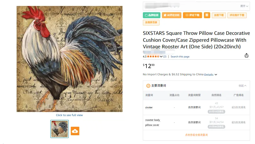Click the orange calculator icon button
This screenshot has width=255, height=144.
tap(207, 15)
